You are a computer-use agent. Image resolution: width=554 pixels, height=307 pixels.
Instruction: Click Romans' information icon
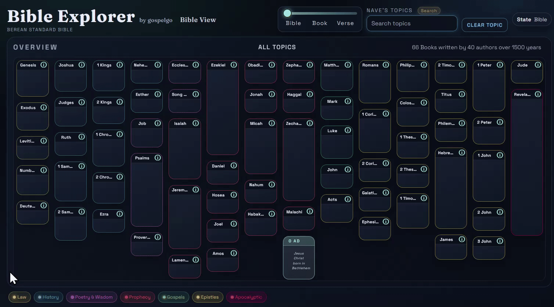(x=386, y=65)
